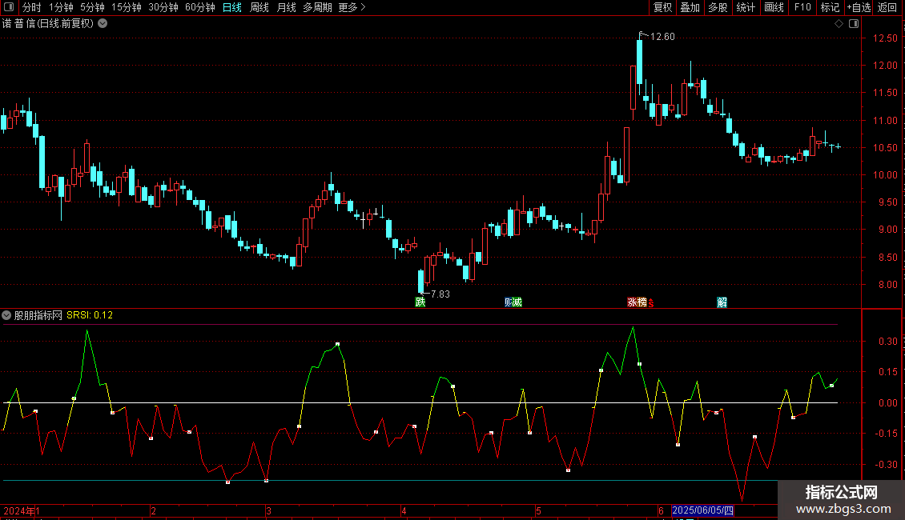Click the green 减 event marker

pyautogui.click(x=517, y=302)
